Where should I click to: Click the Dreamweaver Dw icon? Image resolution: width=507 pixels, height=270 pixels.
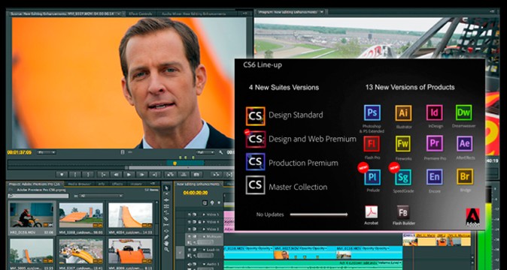464,112
